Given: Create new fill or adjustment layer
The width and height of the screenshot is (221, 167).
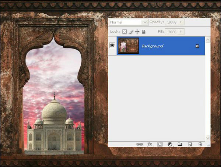Looking at the screenshot, I should point(170,144).
